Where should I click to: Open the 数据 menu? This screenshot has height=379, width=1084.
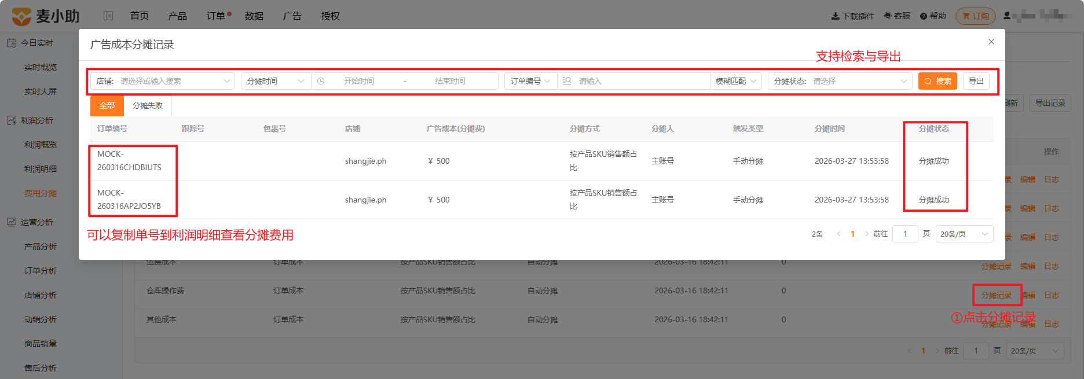tap(254, 16)
